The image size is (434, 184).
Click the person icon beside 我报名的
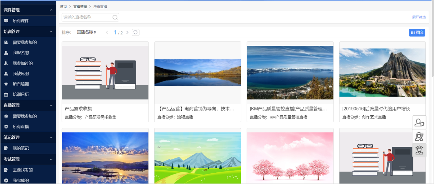(6, 53)
